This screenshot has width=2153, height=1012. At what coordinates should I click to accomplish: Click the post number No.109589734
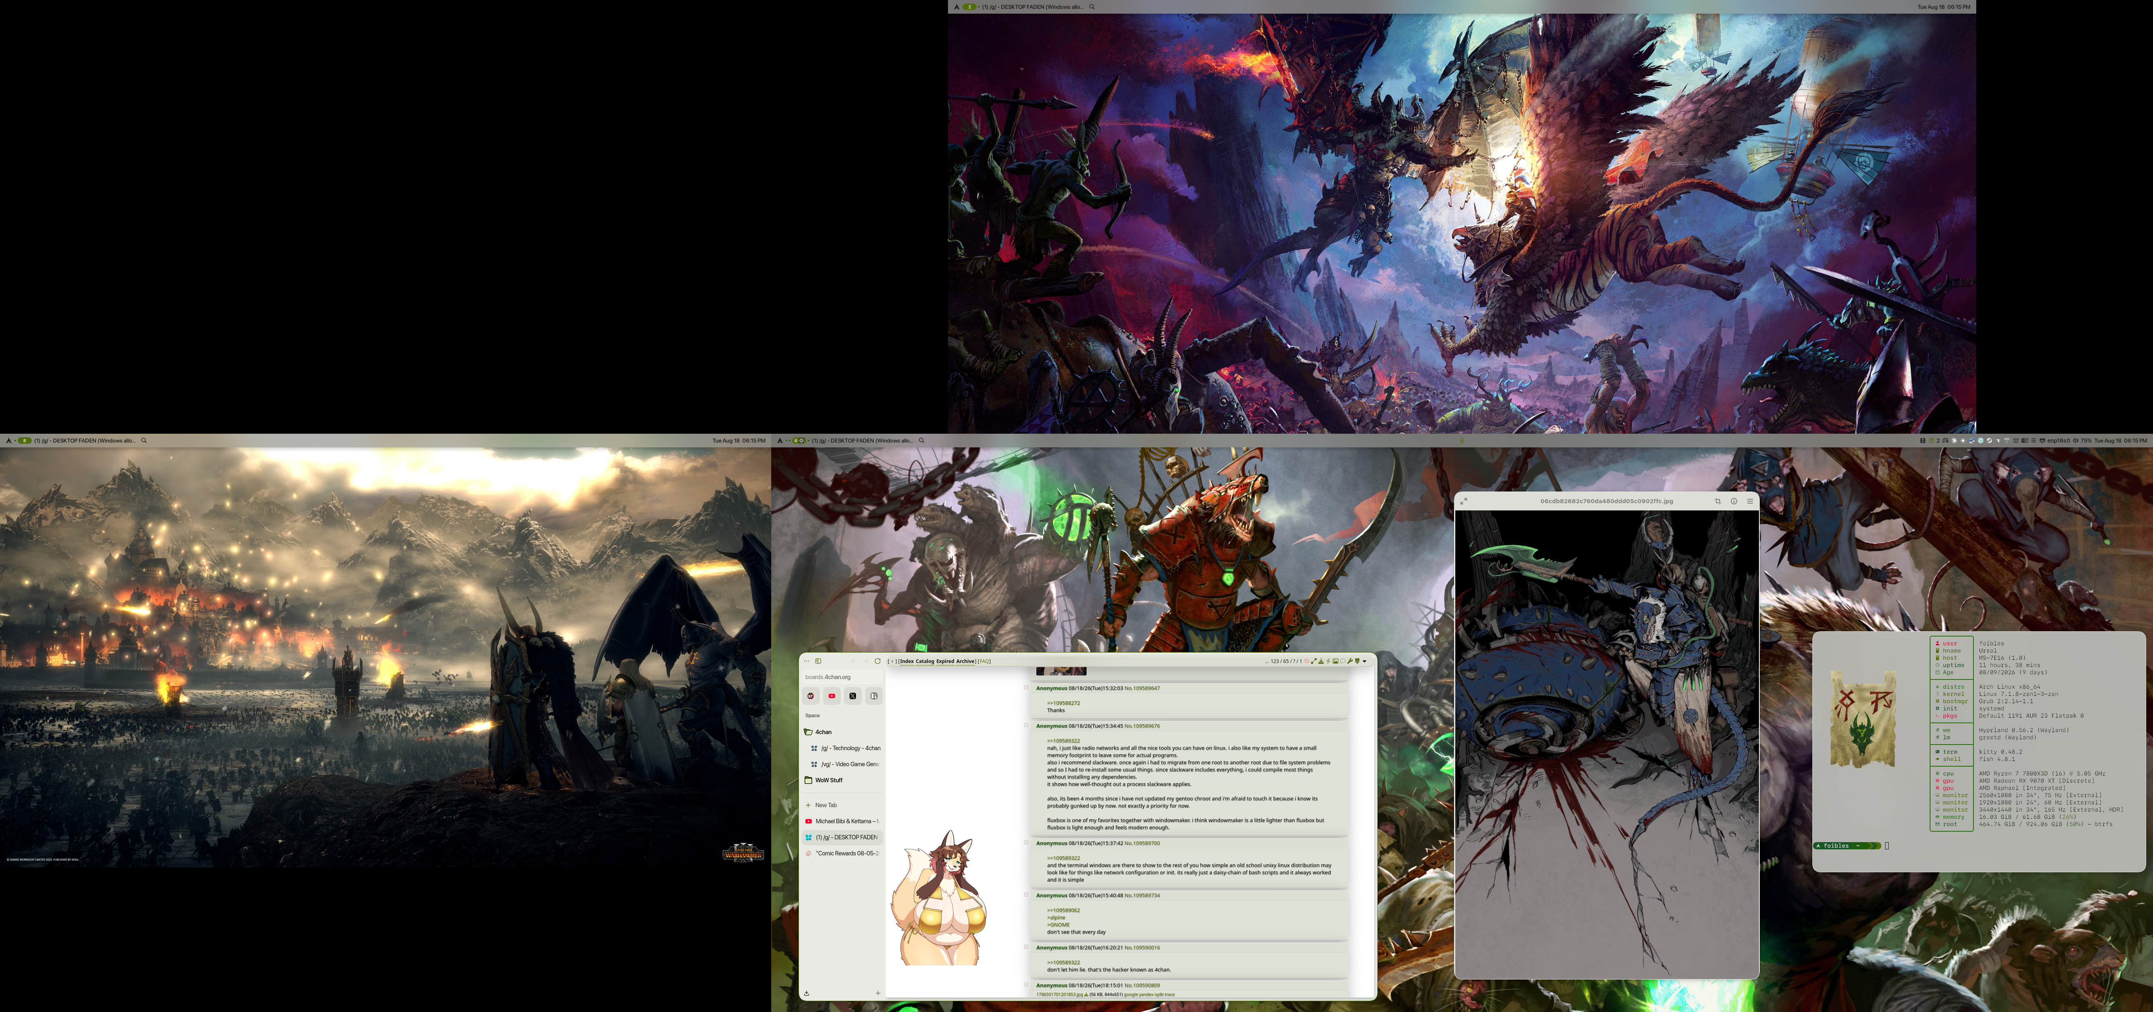[1142, 895]
